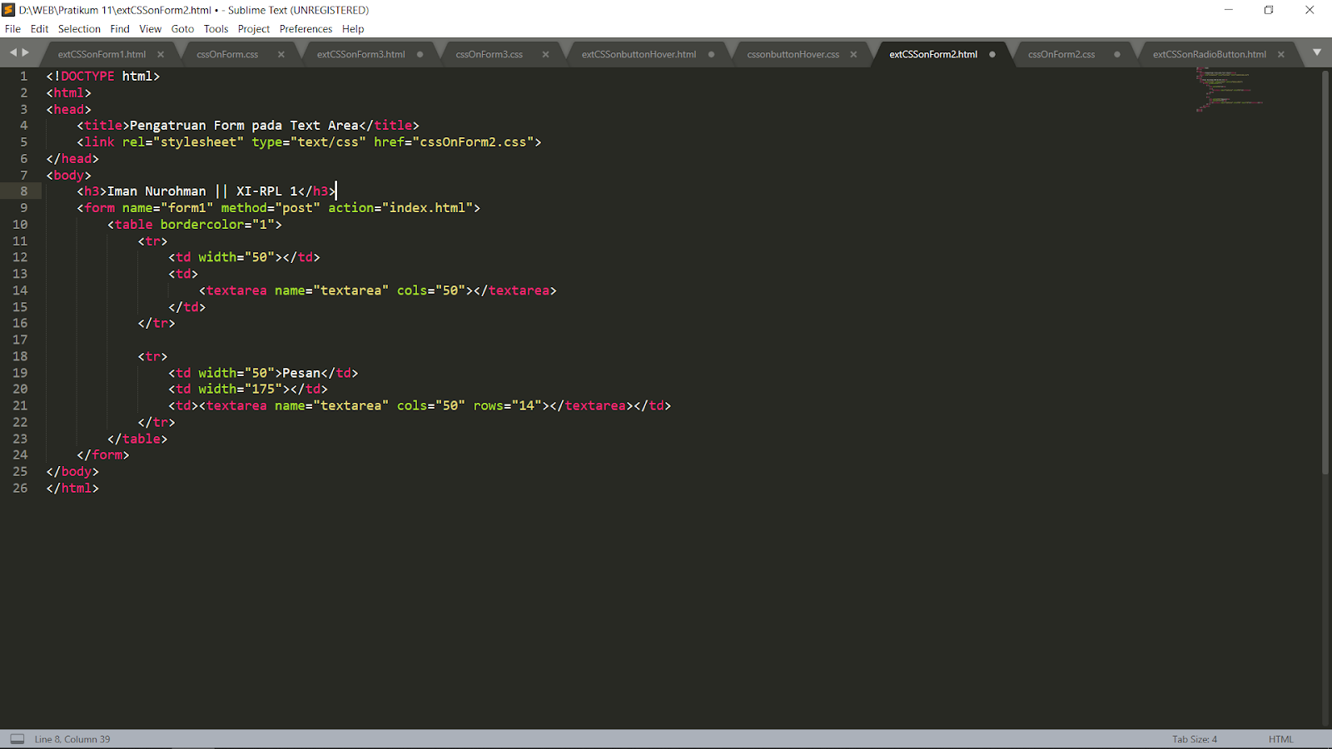This screenshot has height=749, width=1332.
Task: Click the forward navigation arrow
Action: (x=22, y=52)
